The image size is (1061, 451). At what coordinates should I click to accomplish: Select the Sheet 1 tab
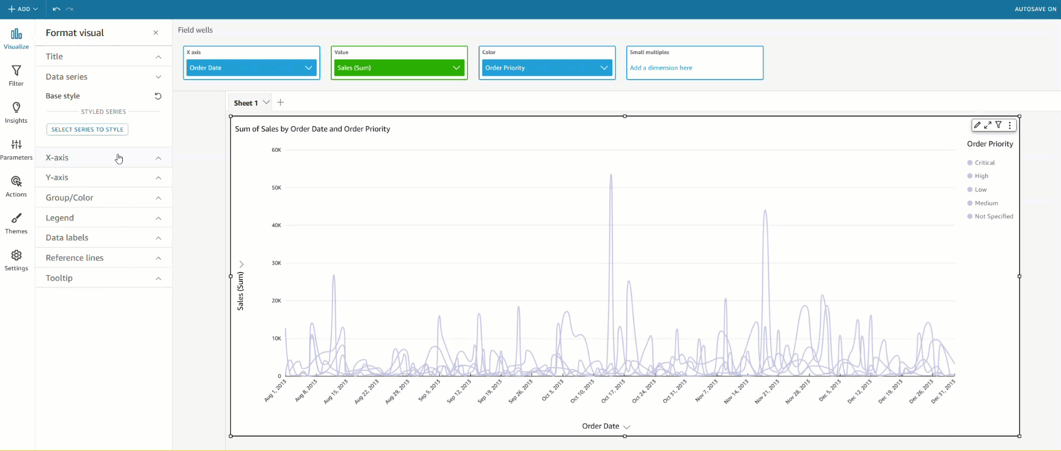246,103
